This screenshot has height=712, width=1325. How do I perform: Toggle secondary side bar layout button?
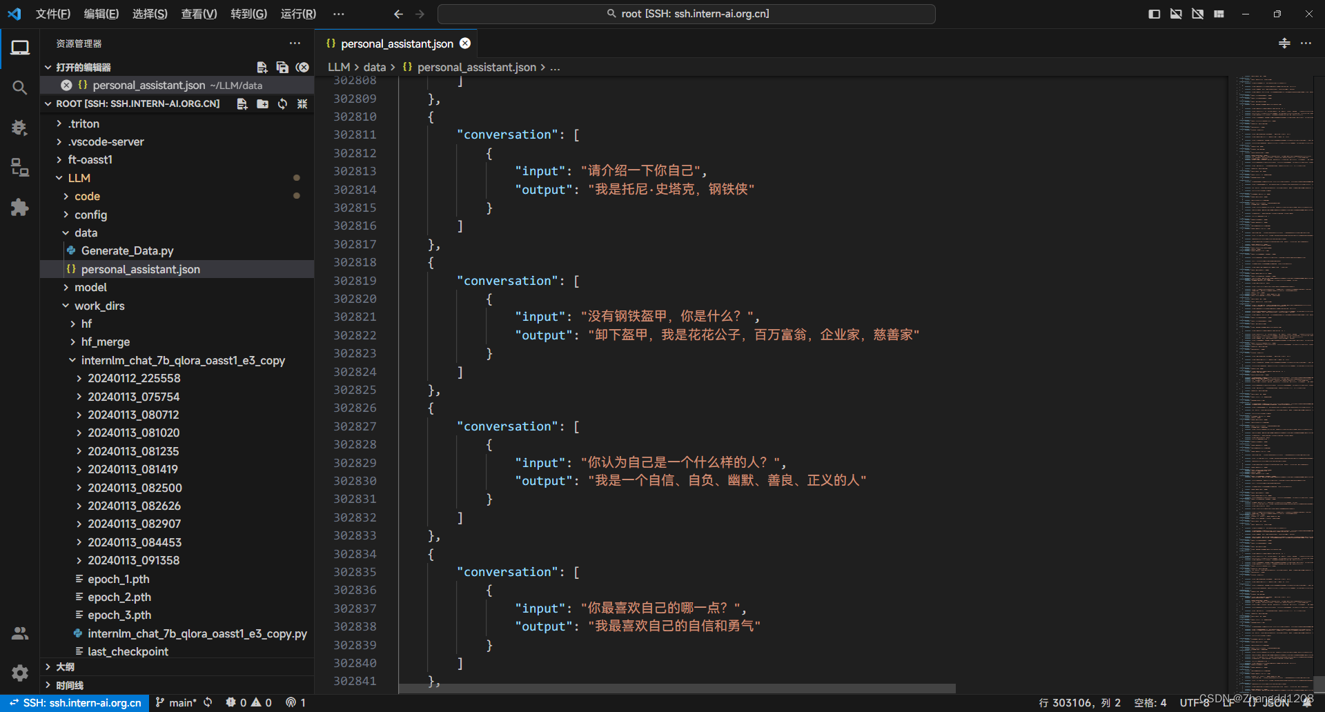1197,14
